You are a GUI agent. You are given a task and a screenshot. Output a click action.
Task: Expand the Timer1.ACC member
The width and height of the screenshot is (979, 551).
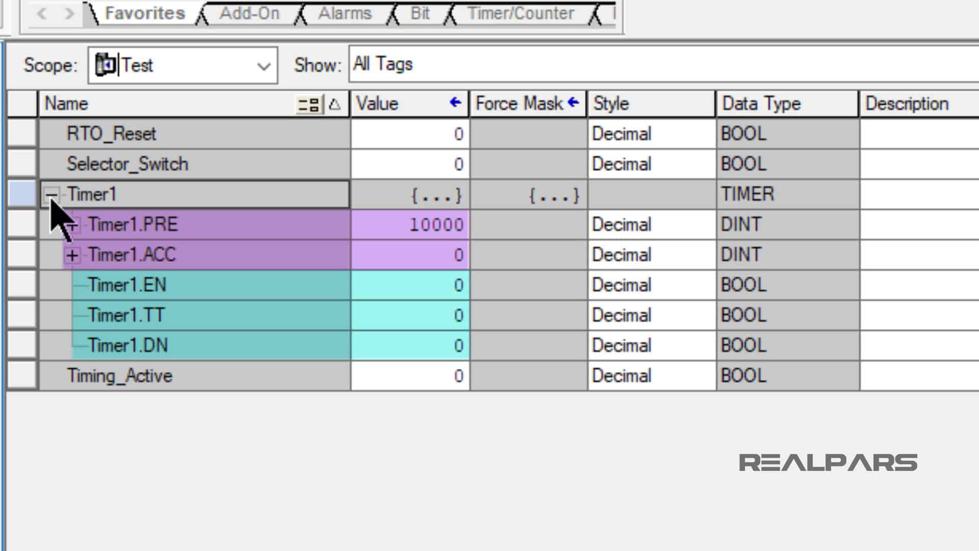[73, 255]
